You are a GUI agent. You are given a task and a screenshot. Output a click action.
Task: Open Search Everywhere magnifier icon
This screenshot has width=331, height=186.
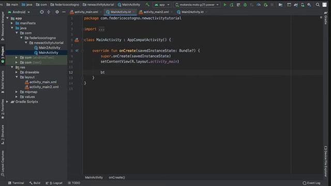318,5
